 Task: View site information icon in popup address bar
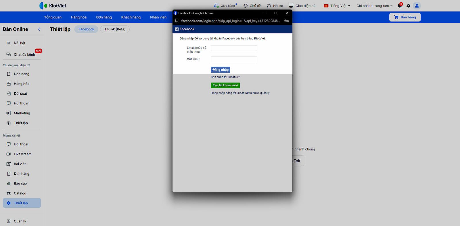click(177, 21)
